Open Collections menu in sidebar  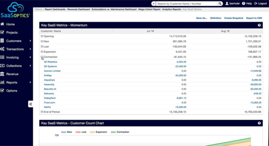point(14,66)
